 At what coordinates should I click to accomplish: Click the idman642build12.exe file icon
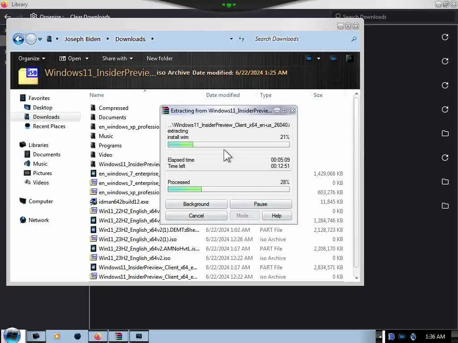(x=93, y=201)
